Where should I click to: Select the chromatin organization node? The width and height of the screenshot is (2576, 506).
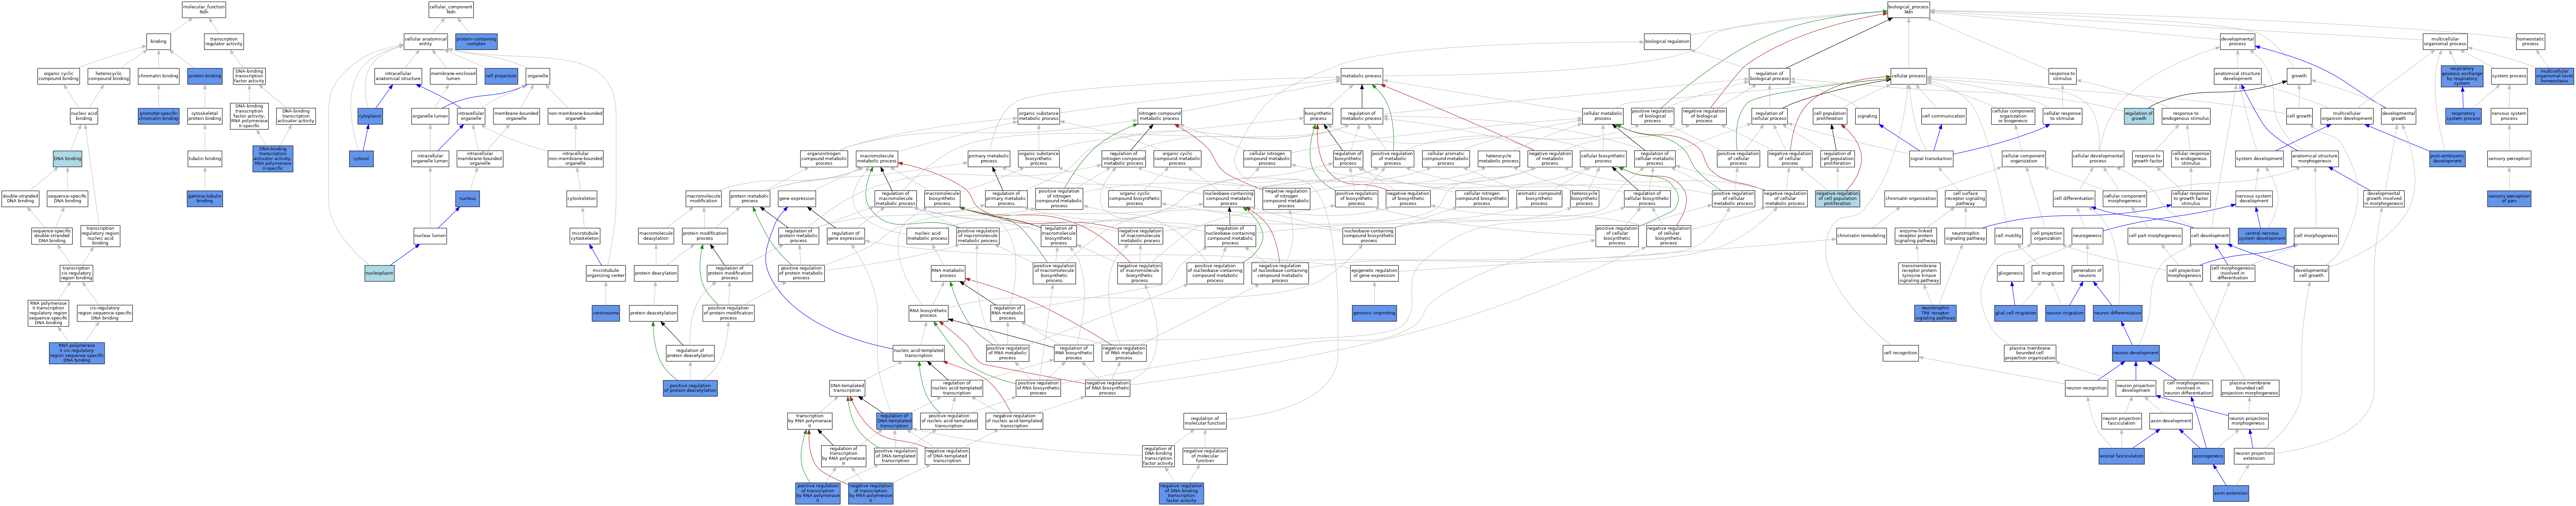(1911, 199)
